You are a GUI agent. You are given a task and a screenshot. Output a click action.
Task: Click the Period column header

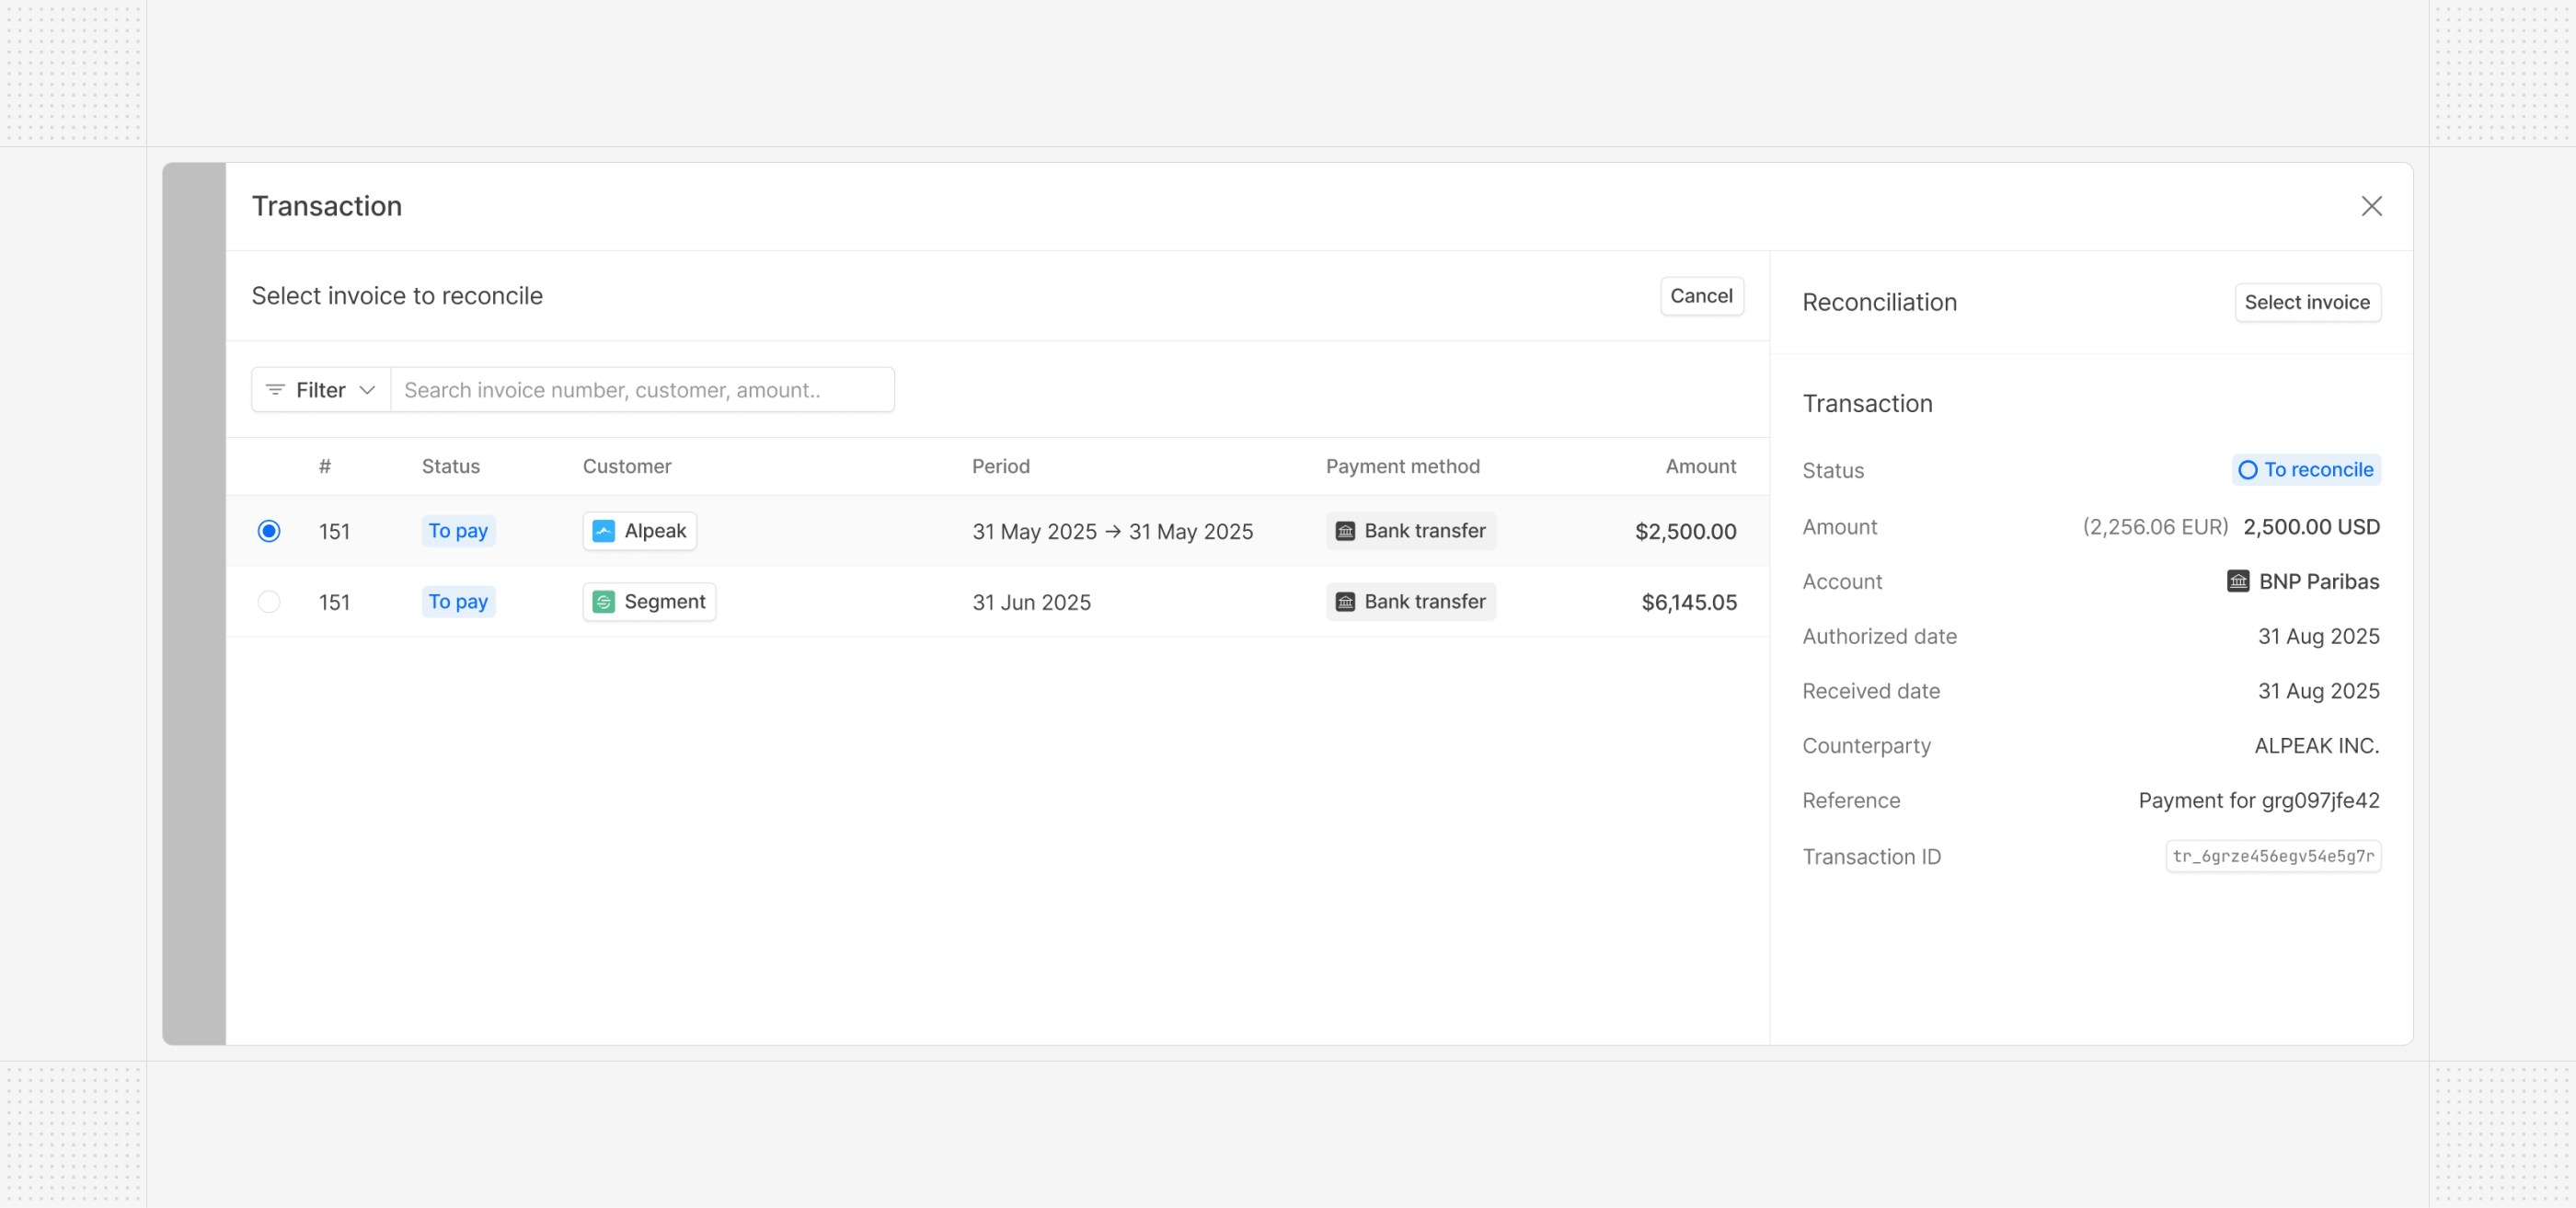[1000, 466]
